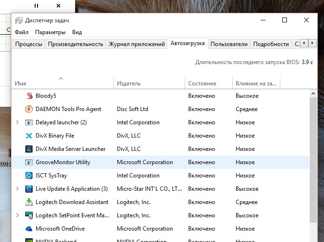Click Microsoft Corporation in the GrooveMonitor row
This screenshot has height=242, width=324.
[x=144, y=162]
